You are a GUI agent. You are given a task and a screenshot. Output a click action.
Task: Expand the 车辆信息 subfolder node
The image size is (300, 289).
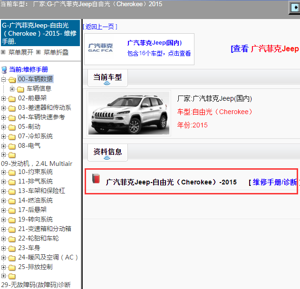click(x=12, y=89)
